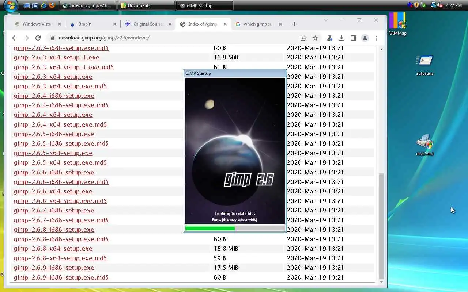Viewport: 468px width, 292px height.
Task: Close the Windows Vista browser tab
Action: click(59, 24)
